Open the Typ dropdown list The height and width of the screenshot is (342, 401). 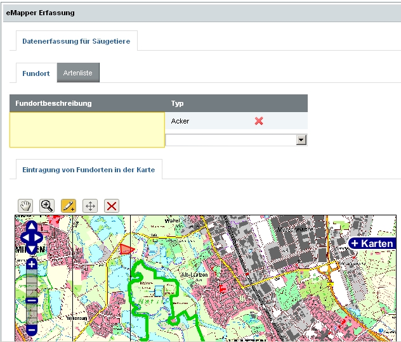[301, 140]
